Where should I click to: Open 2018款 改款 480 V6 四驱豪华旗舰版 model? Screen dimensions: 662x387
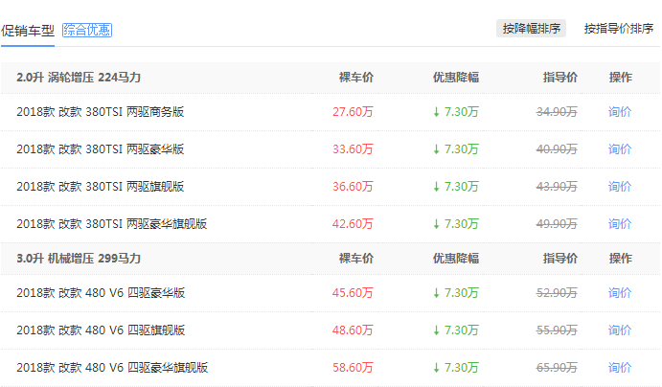point(112,368)
